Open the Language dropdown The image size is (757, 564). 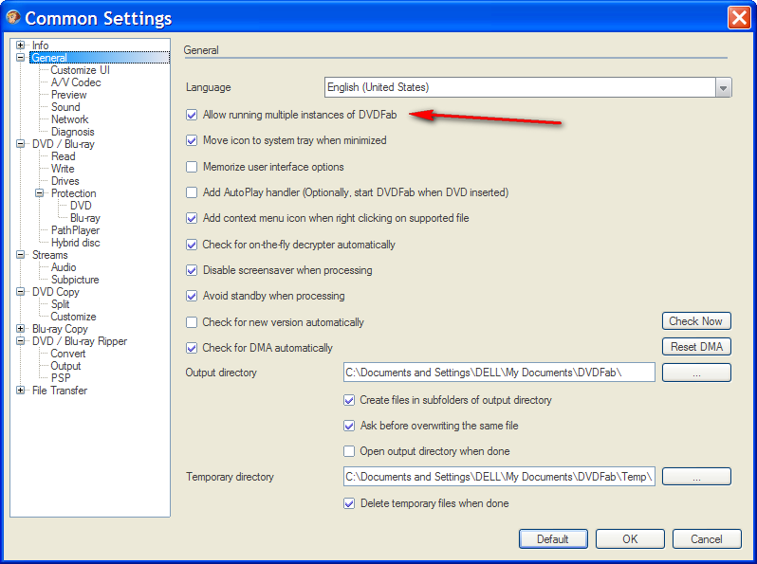723,88
